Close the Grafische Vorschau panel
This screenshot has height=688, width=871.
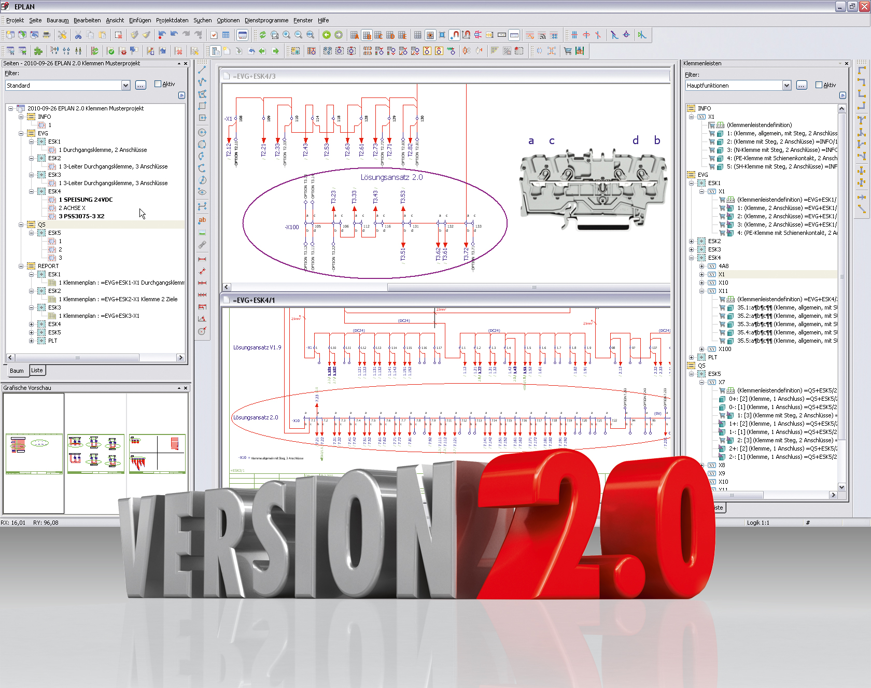coord(186,388)
